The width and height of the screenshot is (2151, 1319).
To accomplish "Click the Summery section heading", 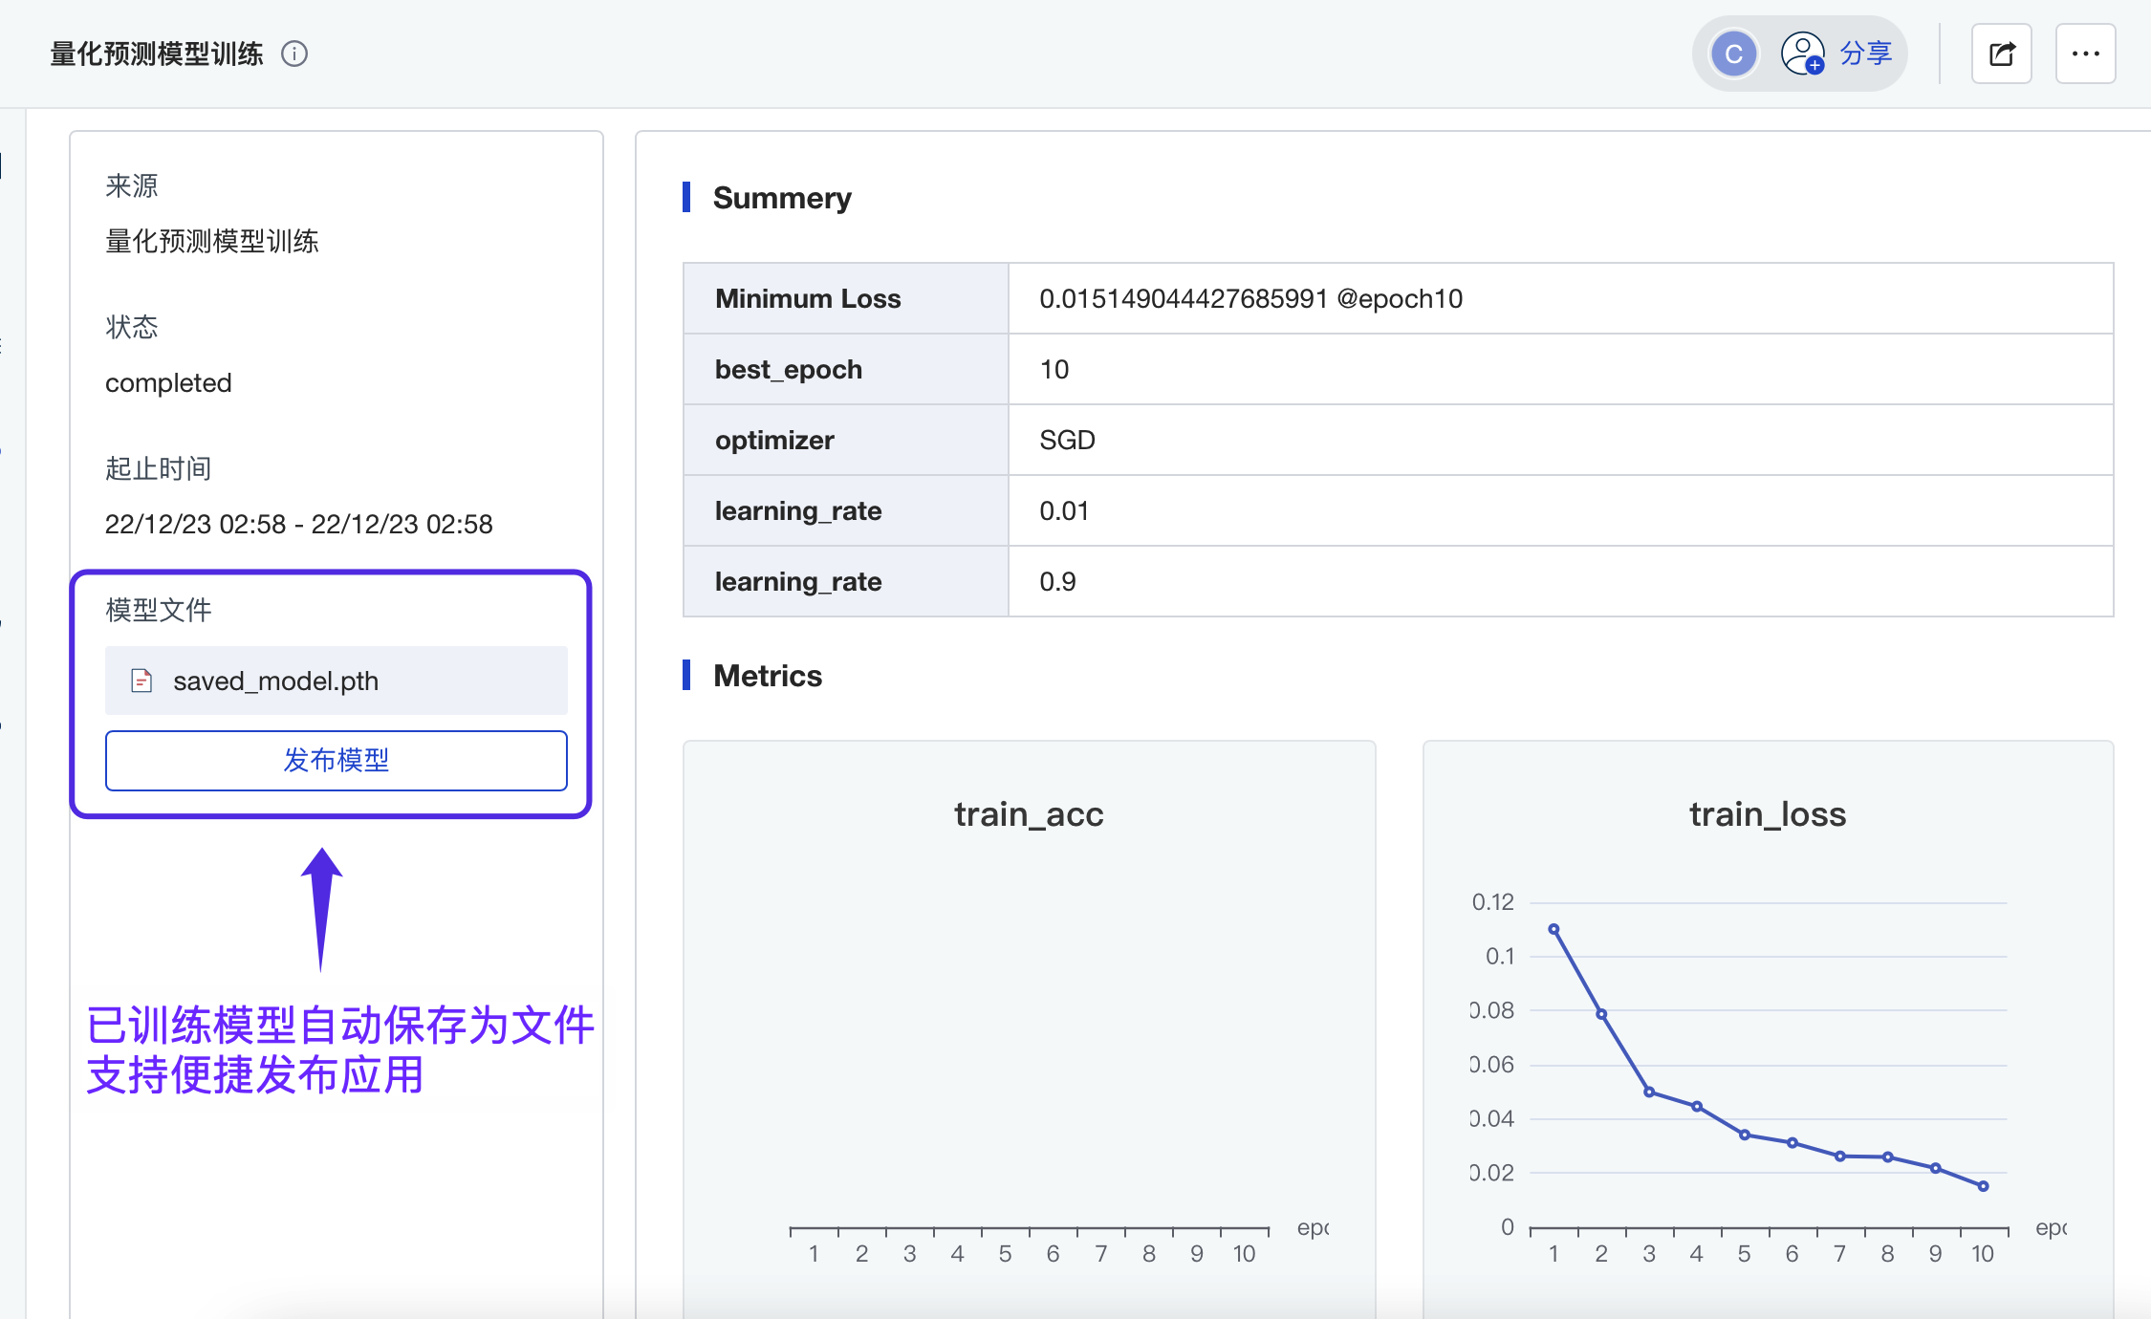I will [782, 198].
